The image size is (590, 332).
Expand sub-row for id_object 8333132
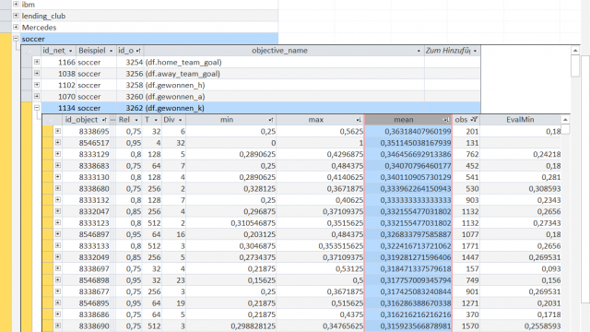pyautogui.click(x=57, y=200)
